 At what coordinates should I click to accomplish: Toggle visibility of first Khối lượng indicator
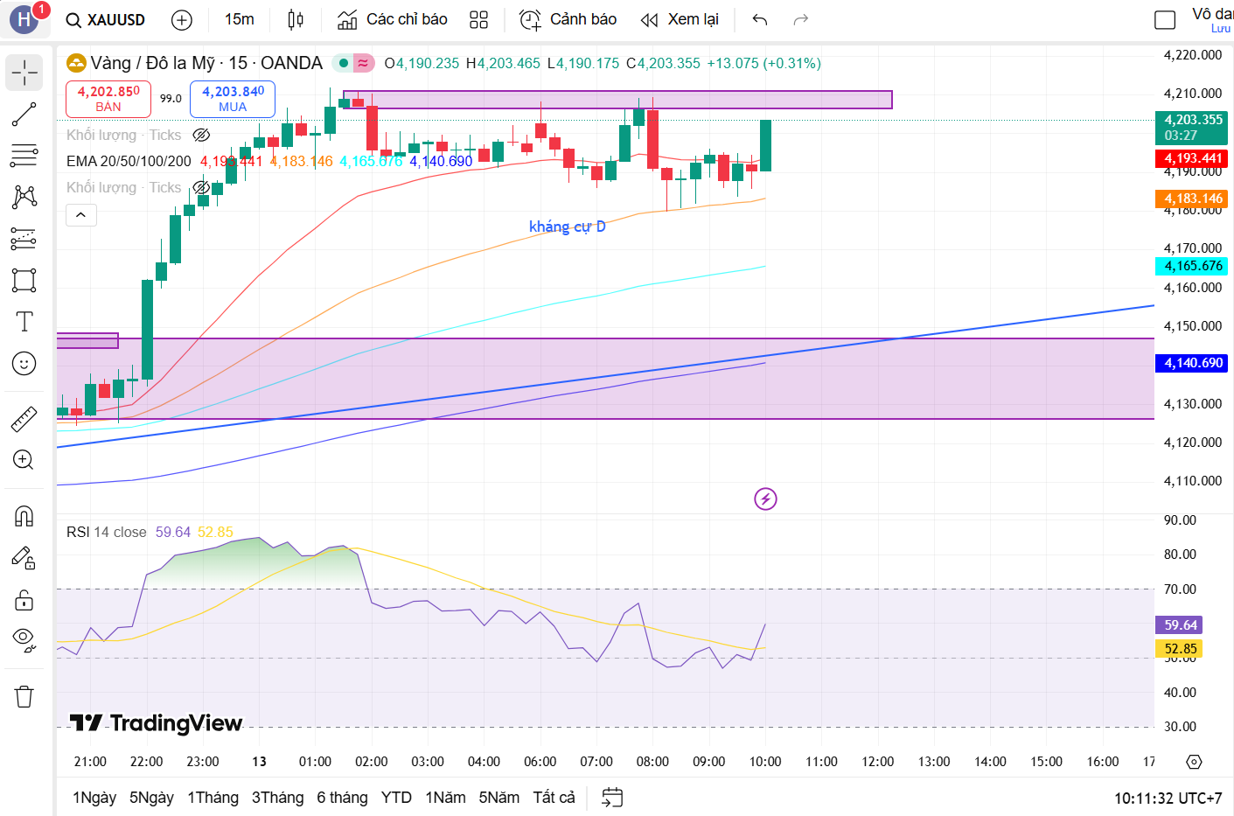coord(201,135)
